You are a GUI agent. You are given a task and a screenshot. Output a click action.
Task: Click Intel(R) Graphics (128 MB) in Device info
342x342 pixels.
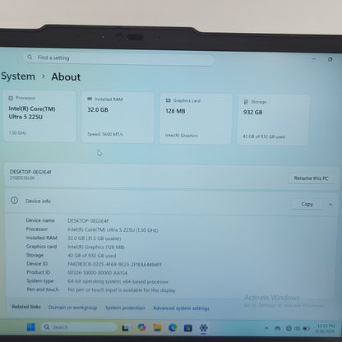pyautogui.click(x=96, y=247)
